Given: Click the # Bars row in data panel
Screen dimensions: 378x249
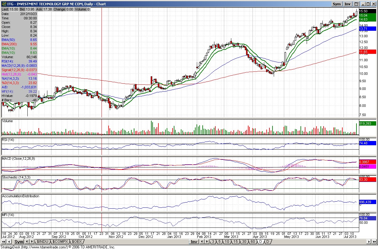Looking at the screenshot, I should [19, 100].
